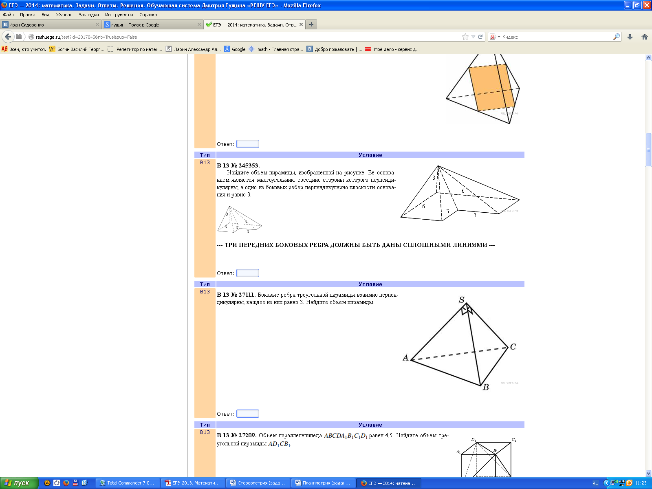Click the page scrollbar up arrow
The image size is (652, 489).
pos(648,57)
